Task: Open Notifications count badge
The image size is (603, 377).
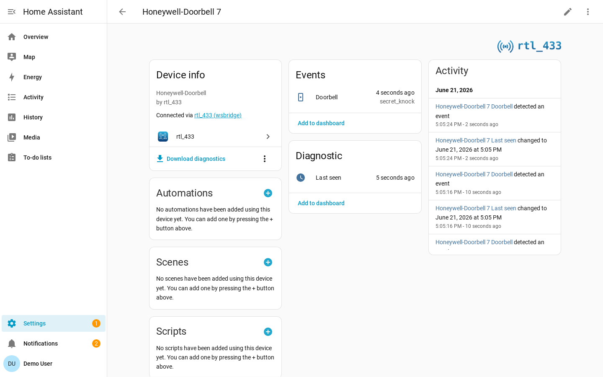Action: click(x=96, y=343)
